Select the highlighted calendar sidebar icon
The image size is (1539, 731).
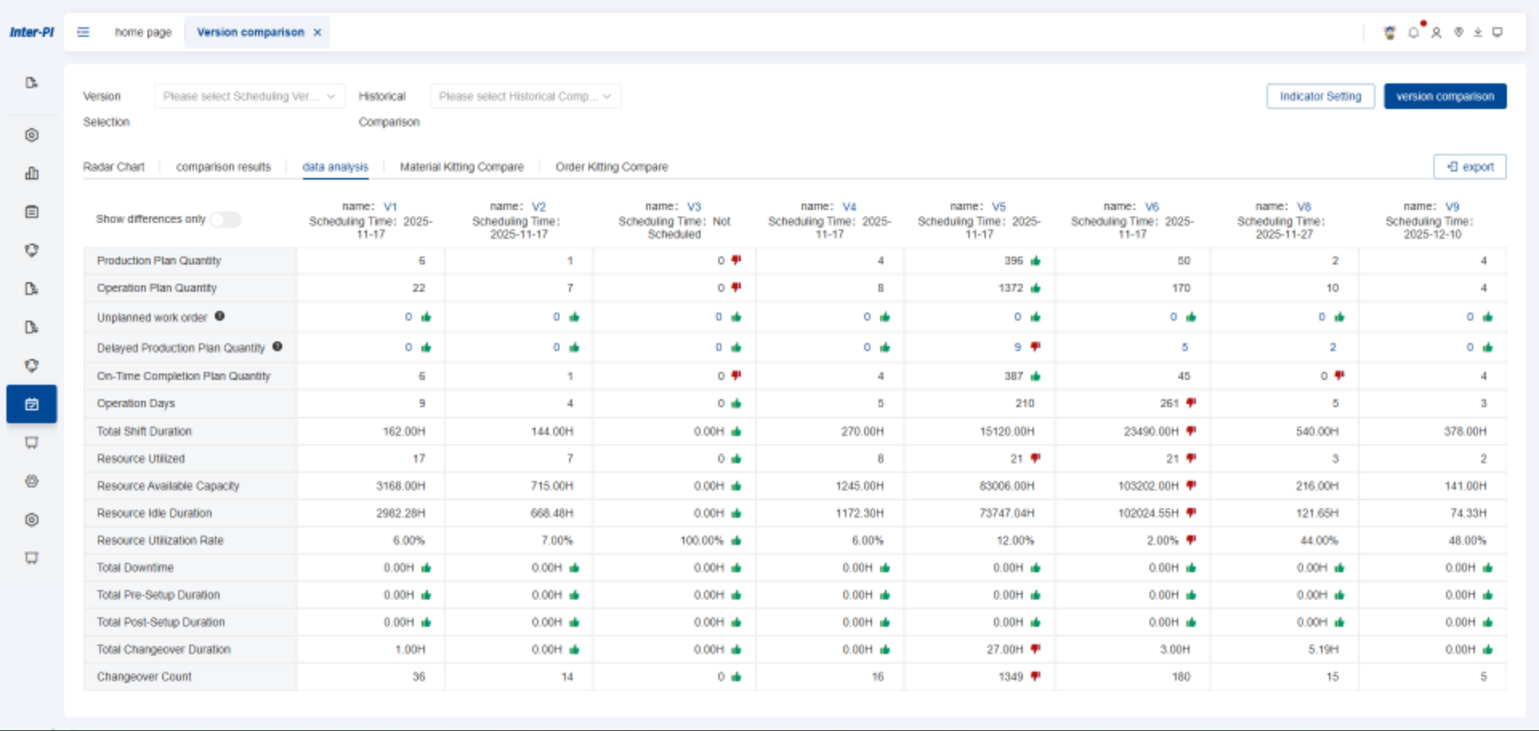point(32,404)
